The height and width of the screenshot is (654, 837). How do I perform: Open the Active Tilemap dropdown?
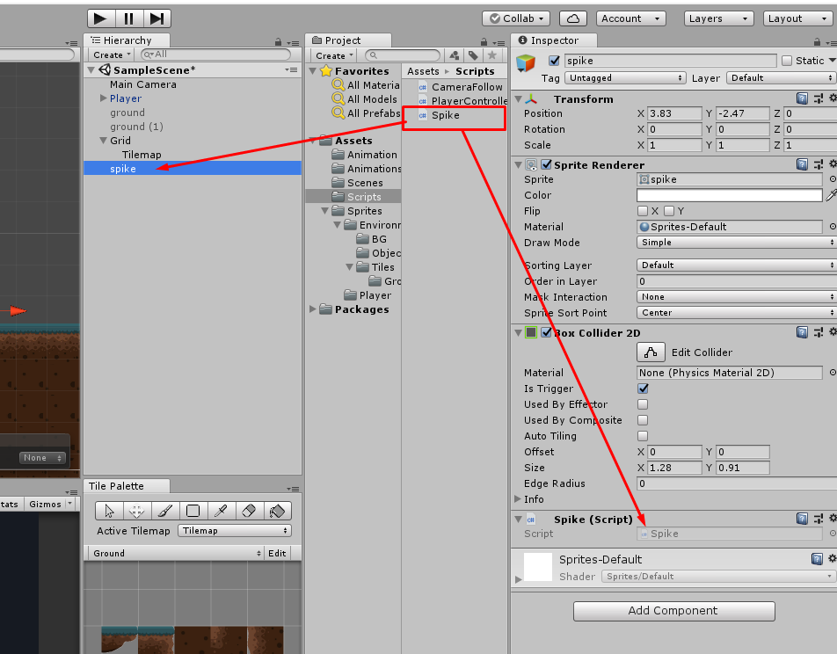[235, 531]
